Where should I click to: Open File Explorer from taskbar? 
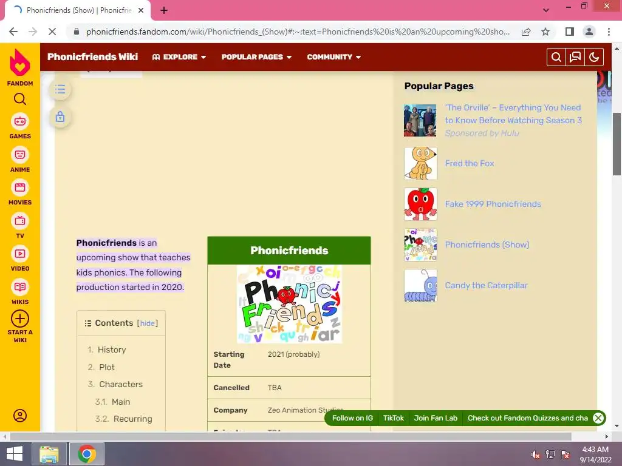tap(49, 454)
